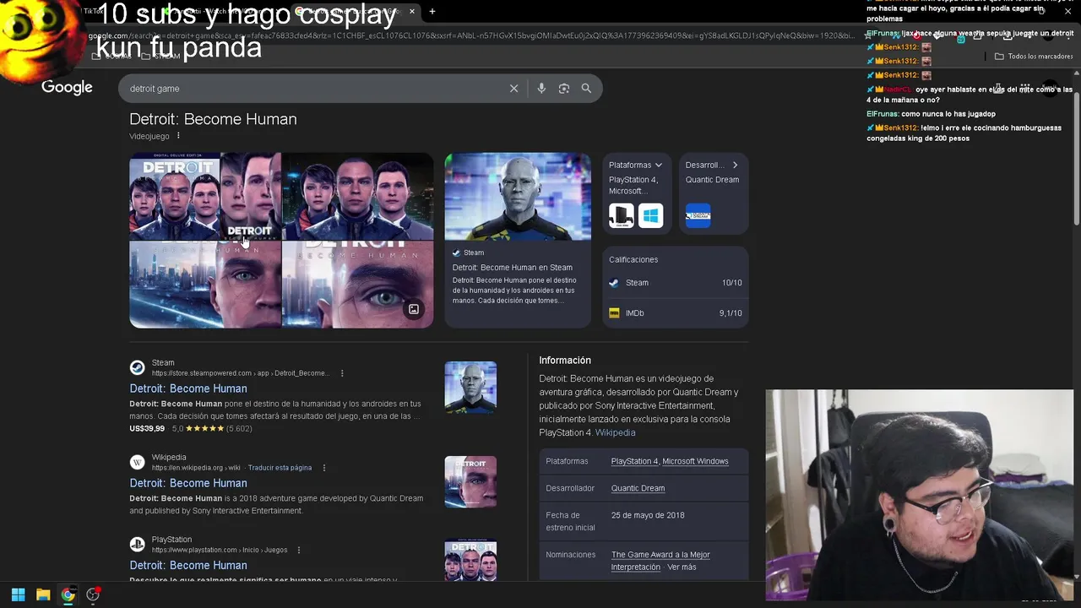Open options menu for PlayStation result

[x=298, y=550]
